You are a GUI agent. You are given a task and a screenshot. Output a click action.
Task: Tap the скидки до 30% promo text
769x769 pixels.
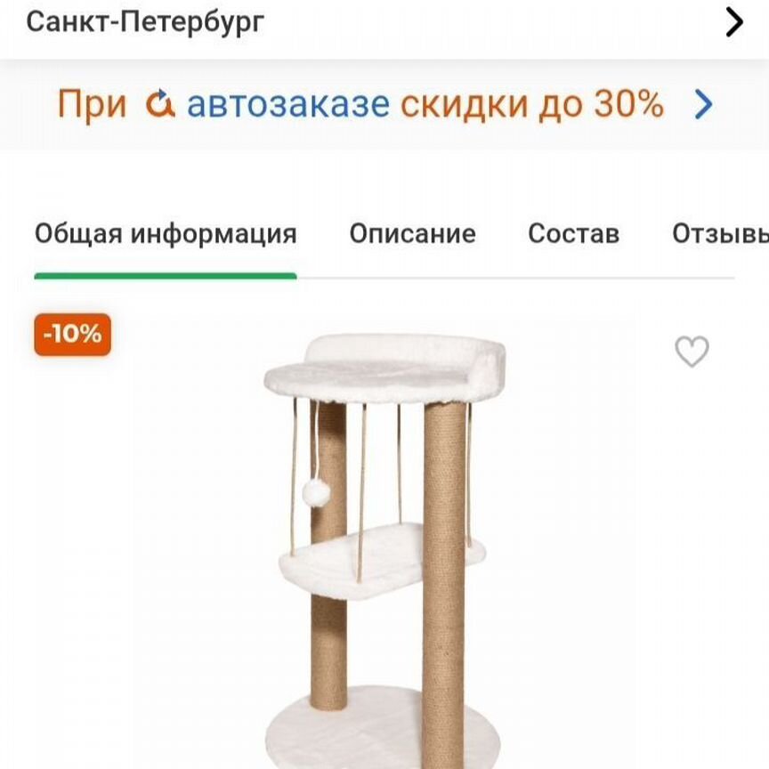point(532,104)
